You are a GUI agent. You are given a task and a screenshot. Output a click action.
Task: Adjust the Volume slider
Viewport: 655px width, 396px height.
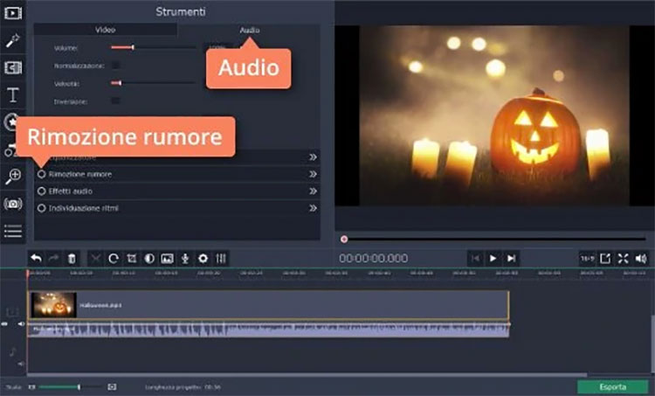pos(154,47)
